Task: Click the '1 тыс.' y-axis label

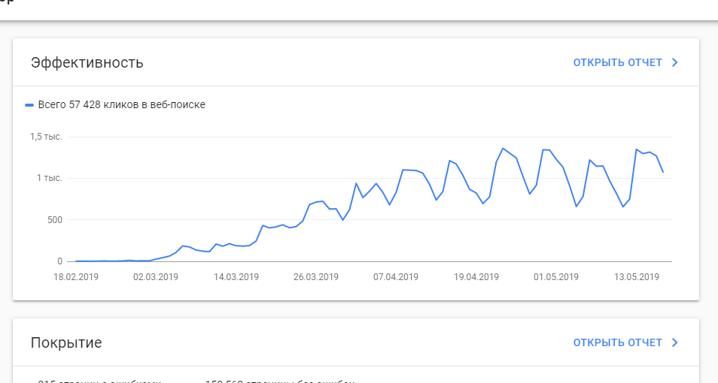Action: click(x=50, y=178)
